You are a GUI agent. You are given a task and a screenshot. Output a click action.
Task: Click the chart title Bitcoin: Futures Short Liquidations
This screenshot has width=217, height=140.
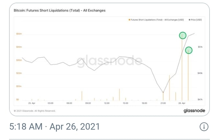pyautogui.click(x=60, y=10)
